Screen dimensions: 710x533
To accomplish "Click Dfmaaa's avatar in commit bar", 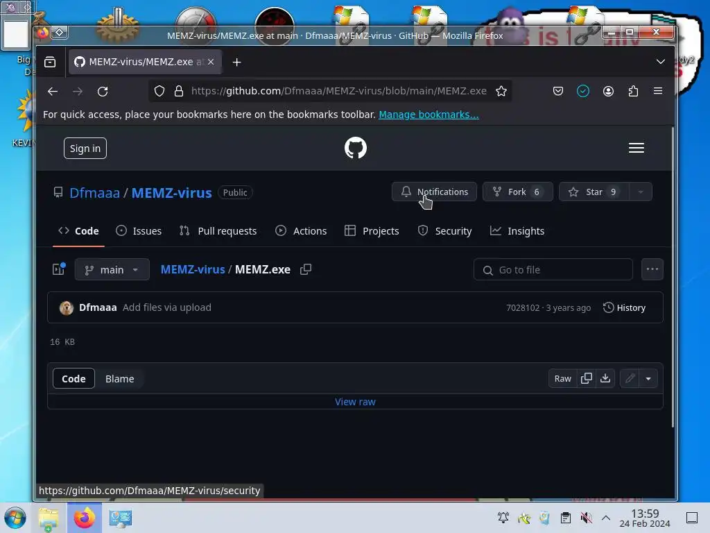I will tap(67, 307).
